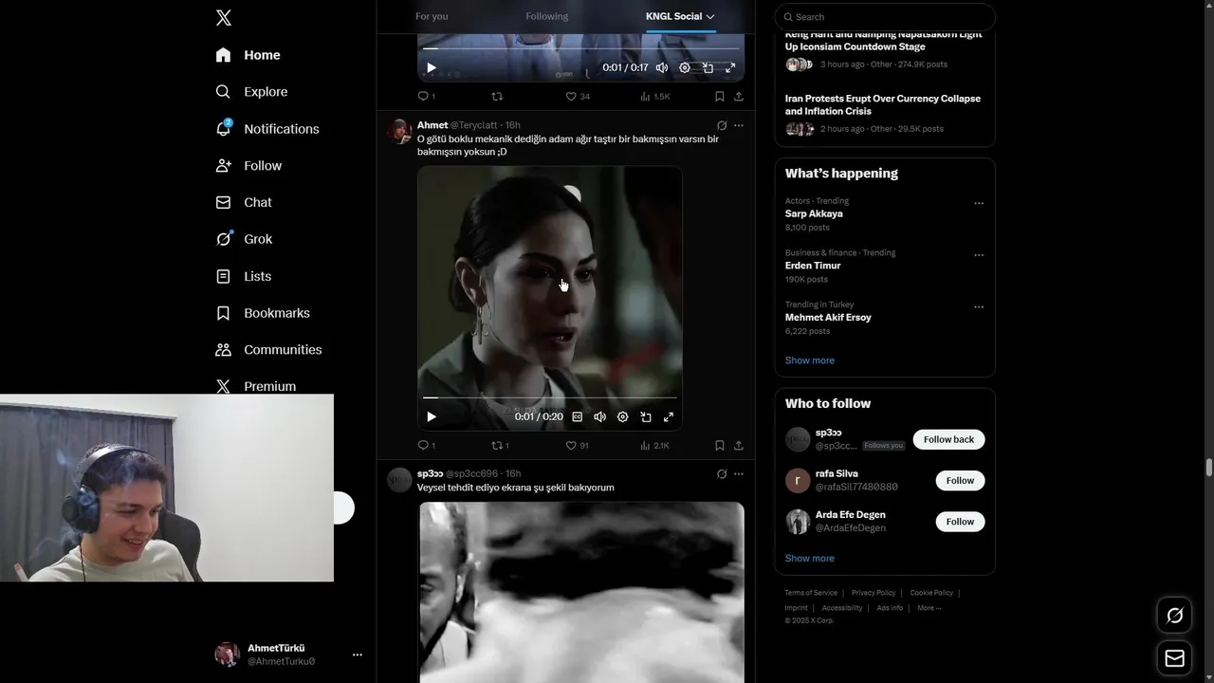This screenshot has width=1214, height=683.
Task: Follow back sp3cc
Action: (x=948, y=439)
